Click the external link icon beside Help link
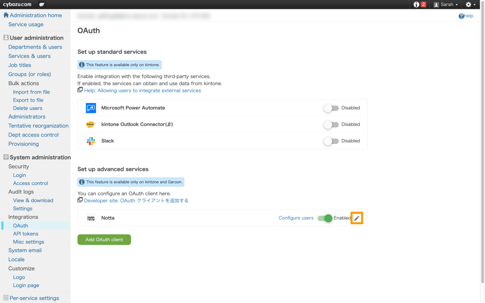 click(x=80, y=90)
